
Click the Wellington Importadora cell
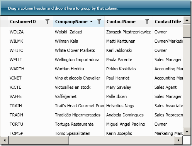(x=79, y=60)
